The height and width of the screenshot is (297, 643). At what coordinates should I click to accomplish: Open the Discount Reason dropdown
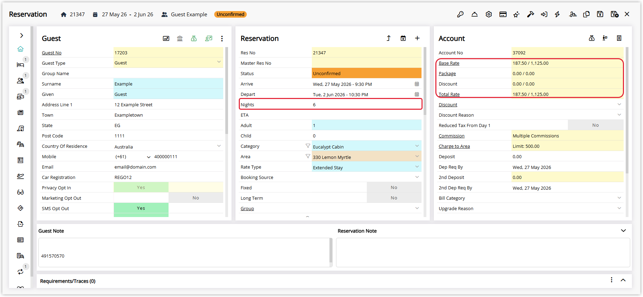(619, 115)
